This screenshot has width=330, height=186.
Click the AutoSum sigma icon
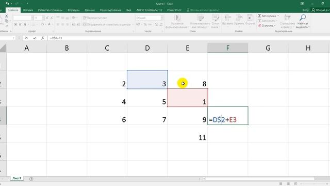click(259, 16)
